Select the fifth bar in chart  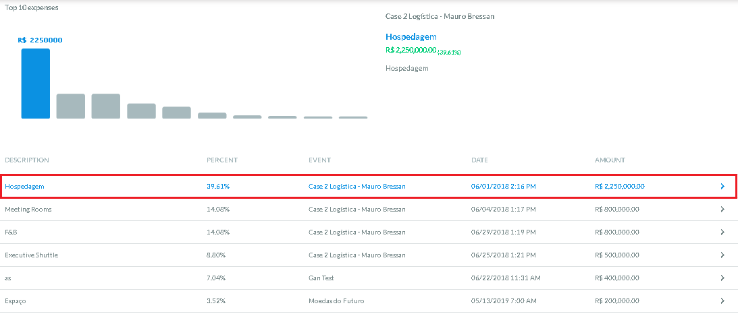point(176,113)
